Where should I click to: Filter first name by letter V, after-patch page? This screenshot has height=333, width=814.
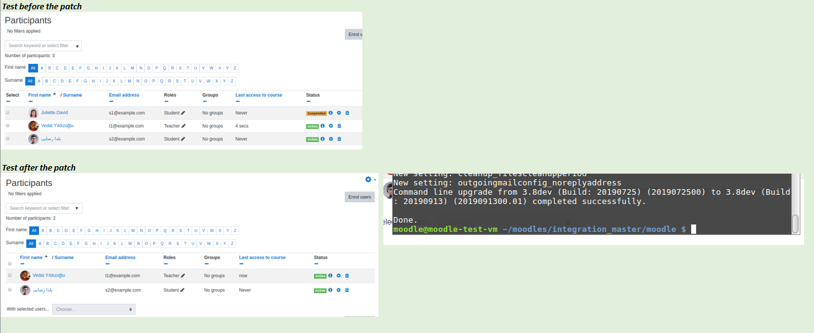[x=205, y=230]
